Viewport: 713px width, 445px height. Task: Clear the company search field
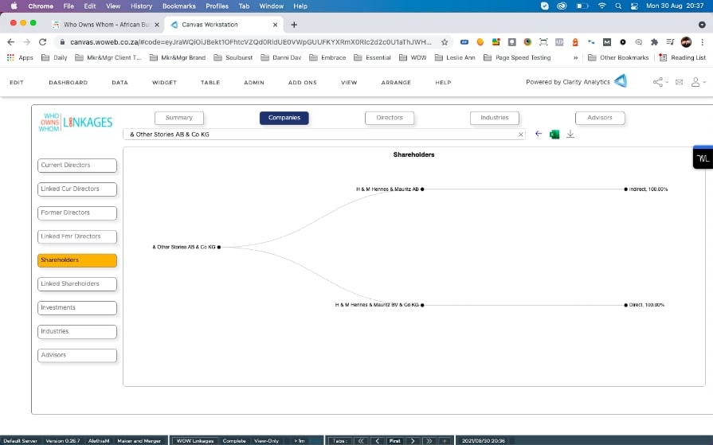[521, 135]
